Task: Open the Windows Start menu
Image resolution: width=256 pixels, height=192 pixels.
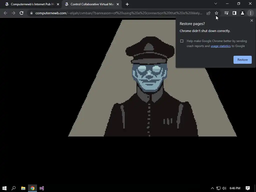Action: click(4, 188)
